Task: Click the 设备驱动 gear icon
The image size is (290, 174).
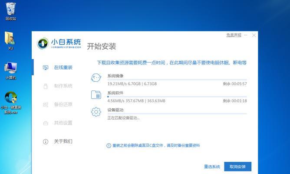Action: (x=96, y=112)
